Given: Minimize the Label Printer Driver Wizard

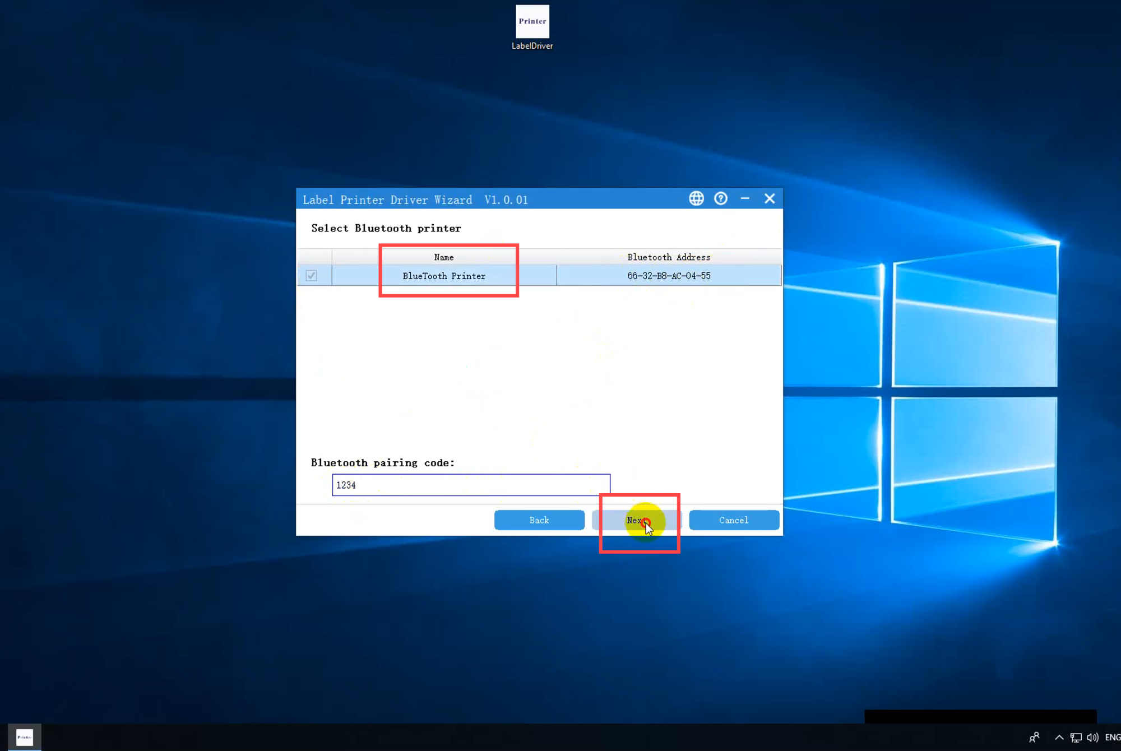Looking at the screenshot, I should [745, 198].
